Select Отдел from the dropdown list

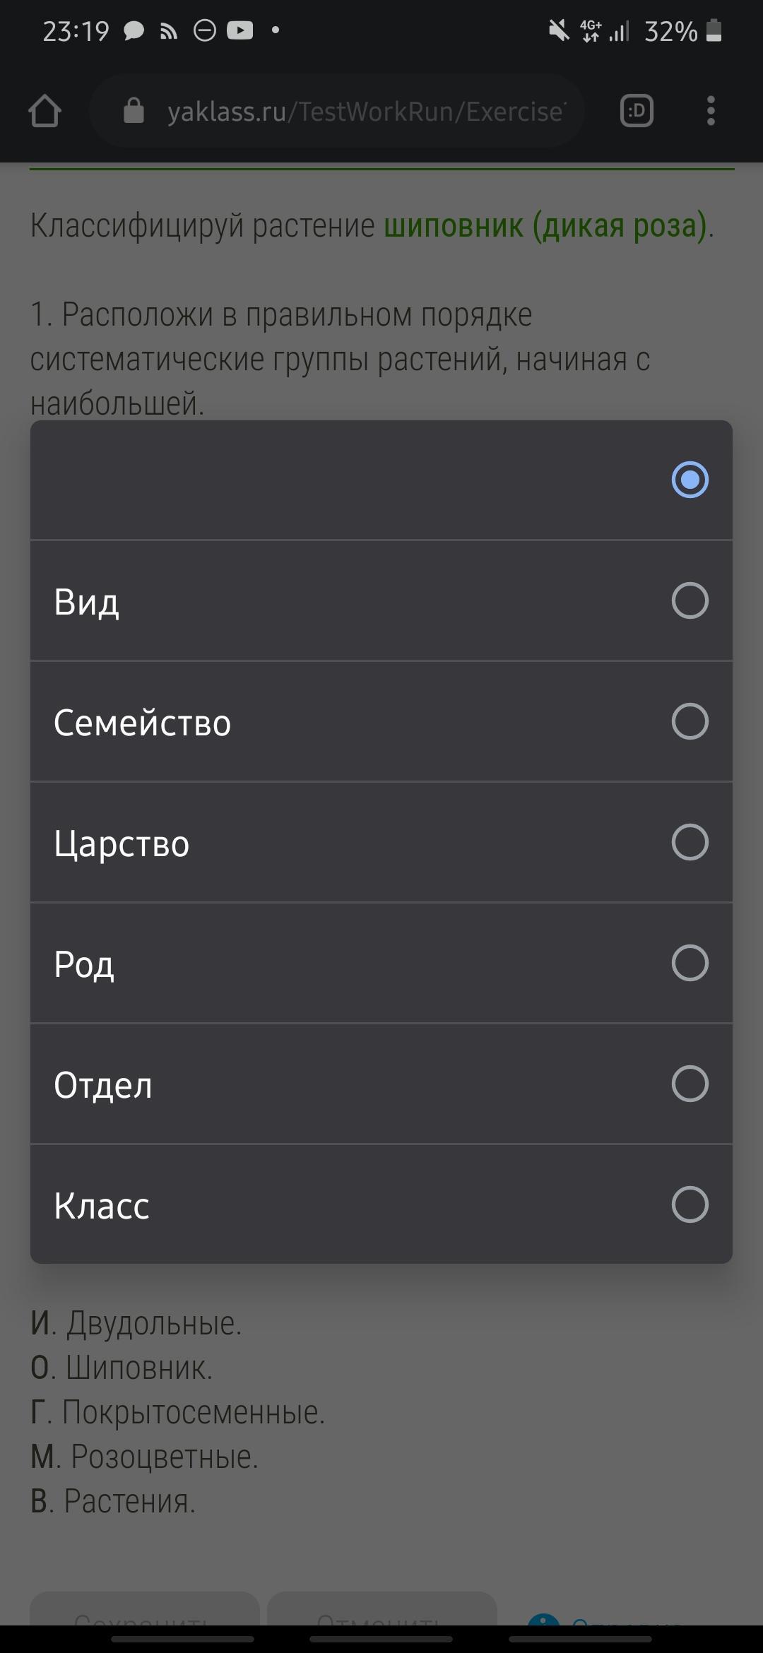pos(381,1084)
